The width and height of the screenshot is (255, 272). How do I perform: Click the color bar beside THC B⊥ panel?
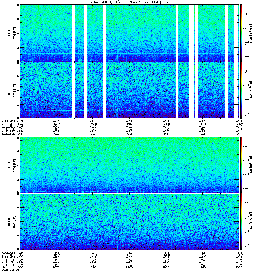pos(241,165)
